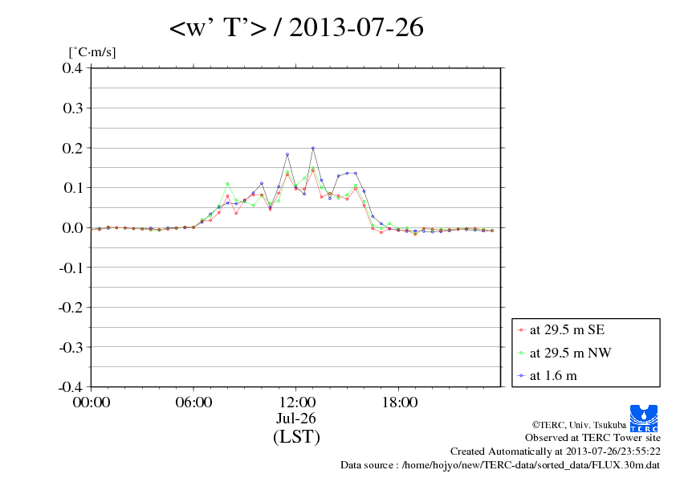676x478 pixels.
Task: Click the x-axis label '00:00'
Action: [92, 402]
